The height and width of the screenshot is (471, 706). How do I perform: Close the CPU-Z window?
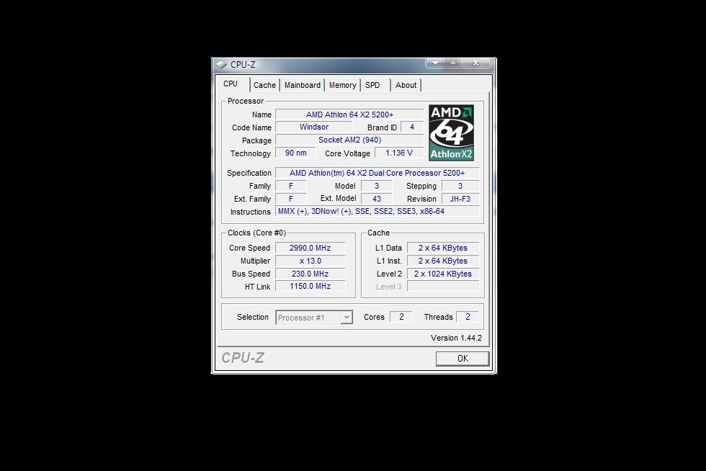point(476,63)
